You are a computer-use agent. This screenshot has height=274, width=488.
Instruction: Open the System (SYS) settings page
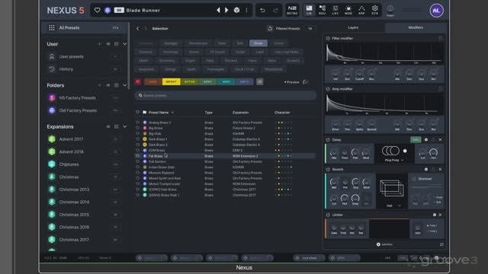374,10
